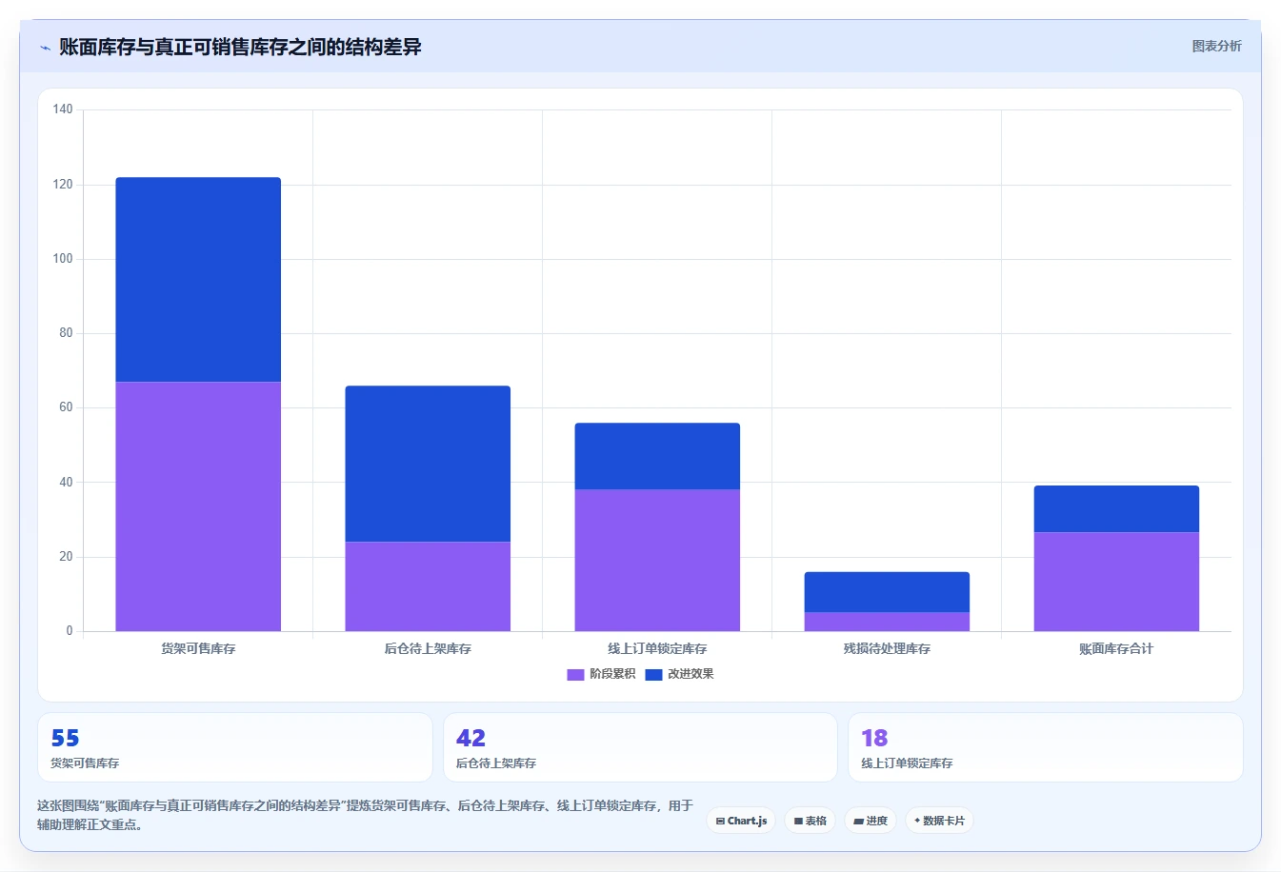Click the 后仓待上架库存 x-axis label
Viewport: 1281px width, 872px height.
[x=428, y=648]
